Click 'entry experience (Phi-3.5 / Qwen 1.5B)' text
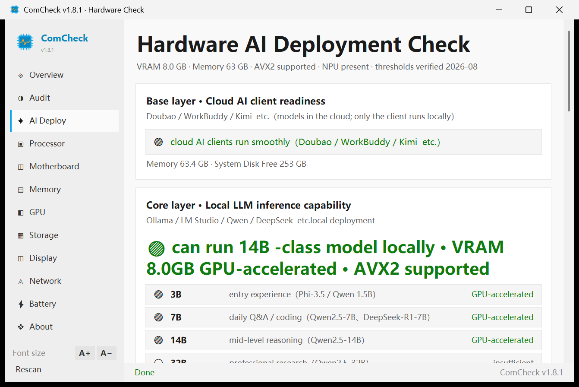The image size is (579, 387). tap(302, 295)
